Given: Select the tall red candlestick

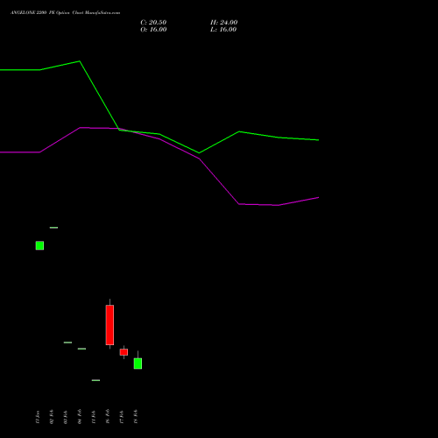Looking at the screenshot, I should (109, 325).
